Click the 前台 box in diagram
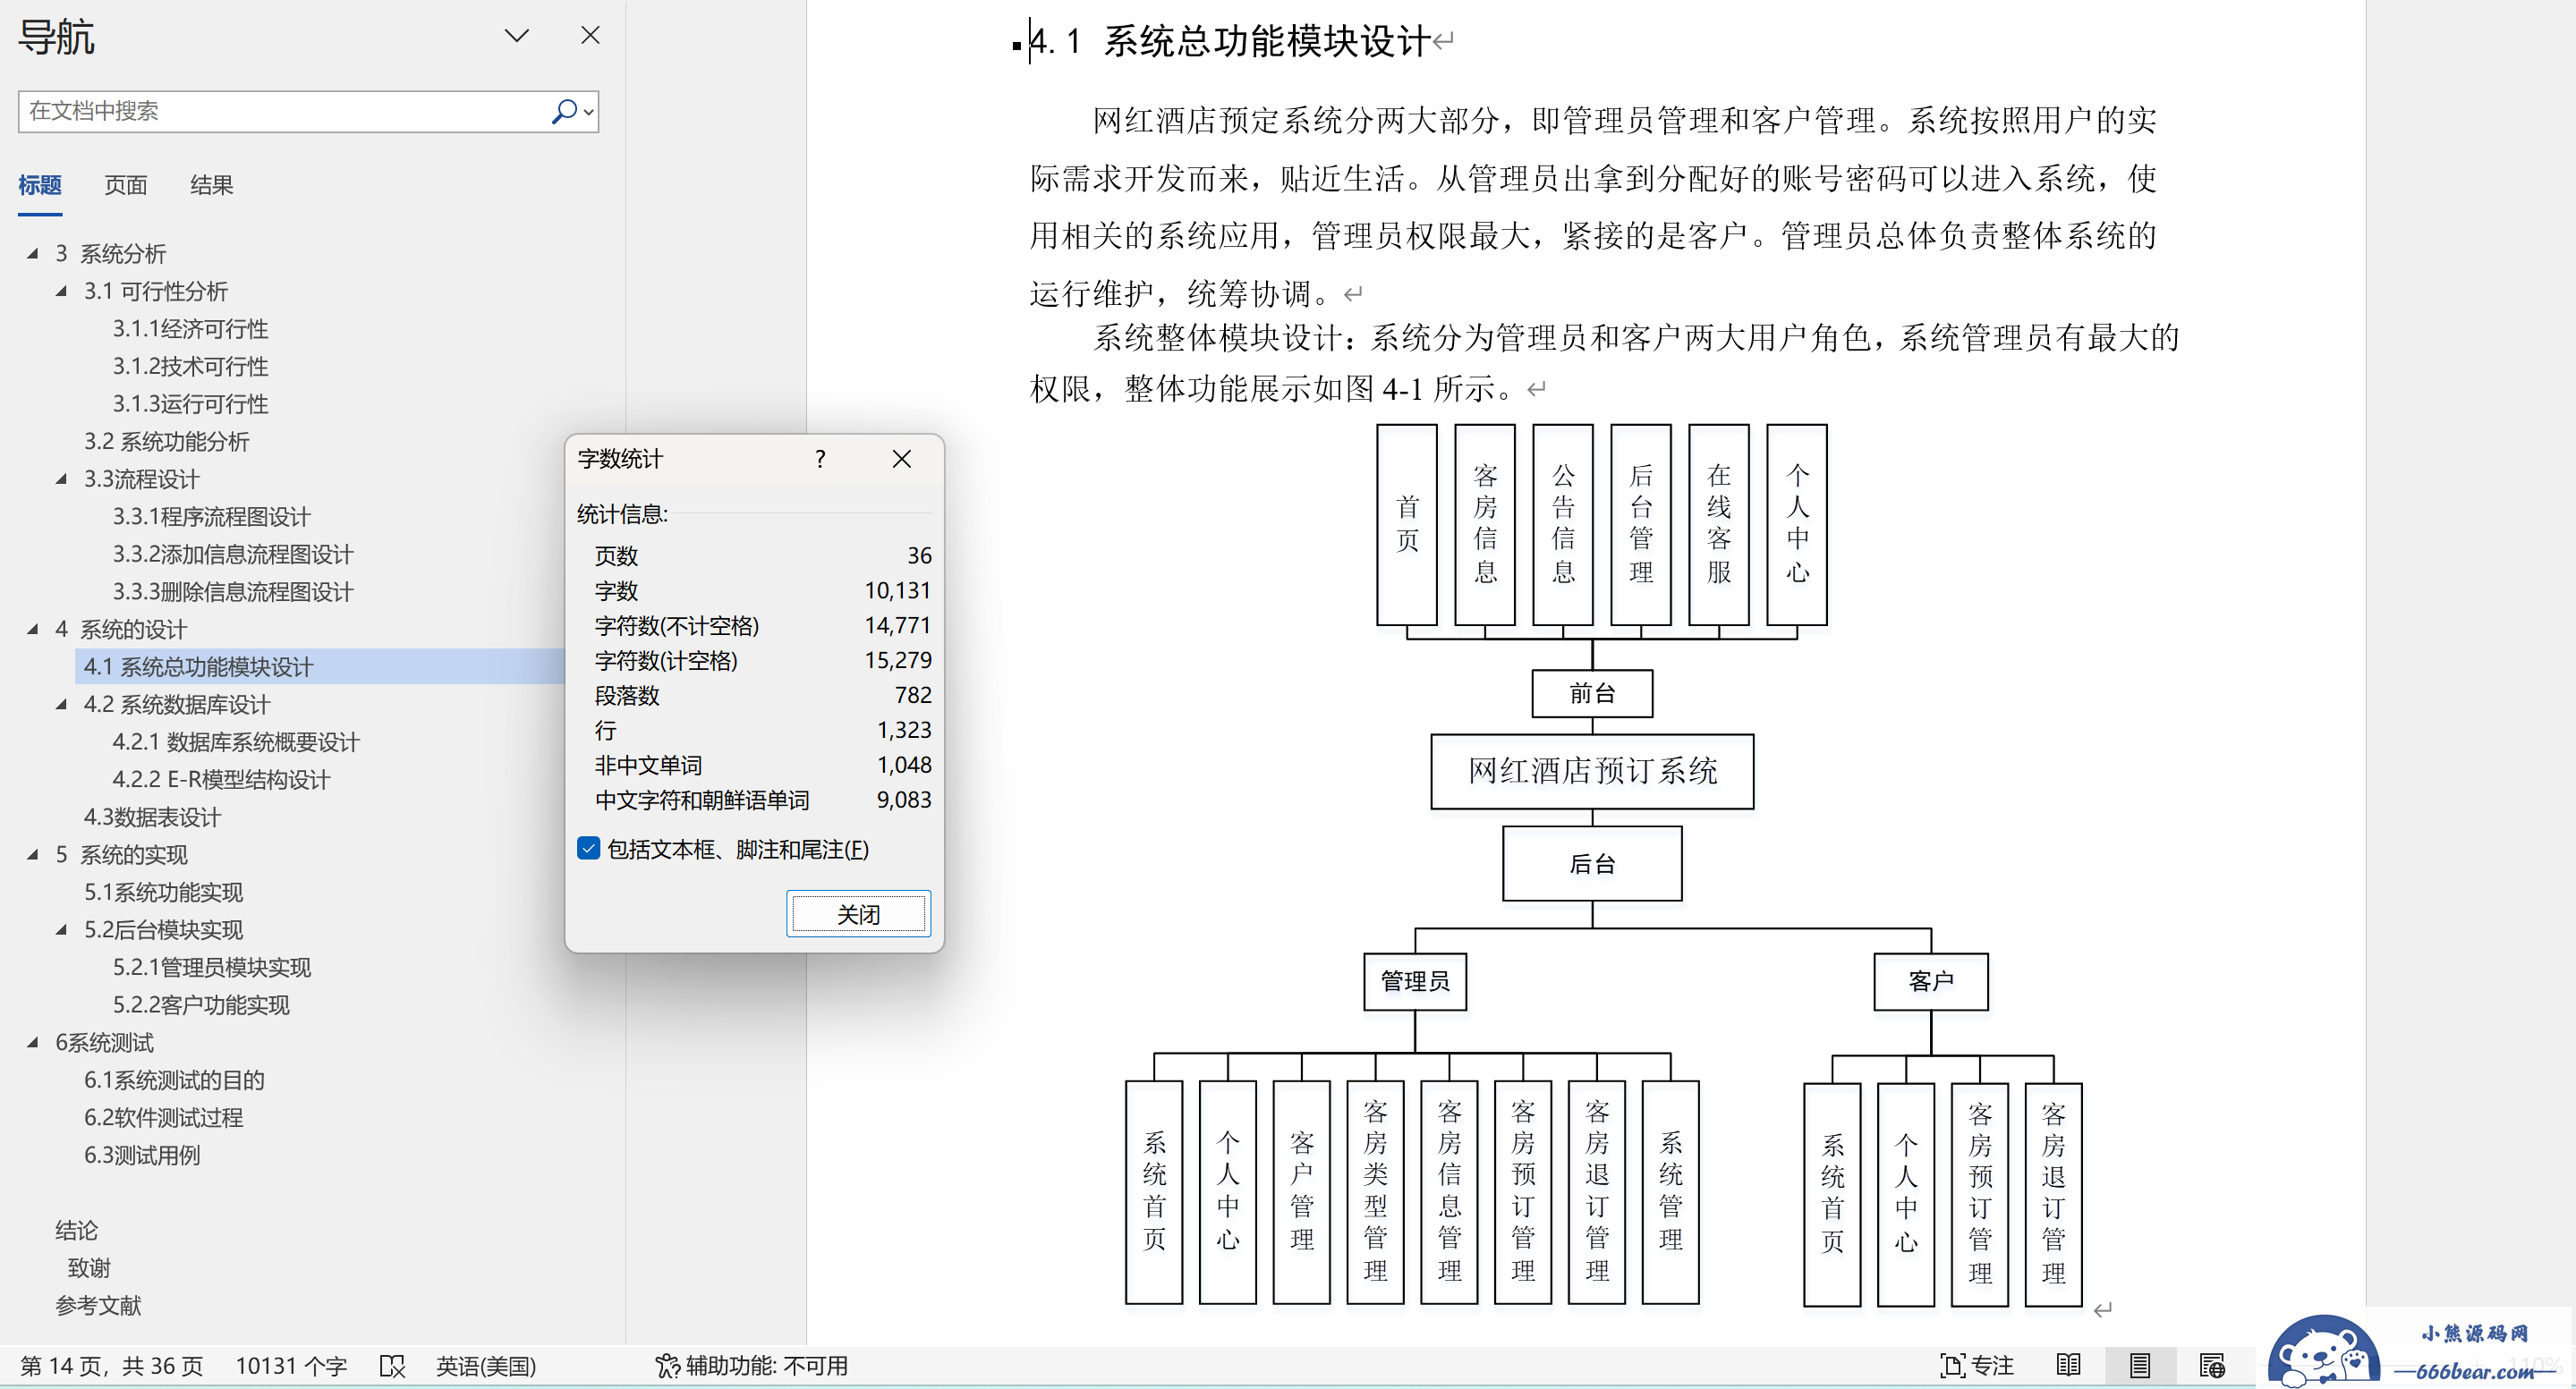The height and width of the screenshot is (1389, 2576). pos(1592,693)
